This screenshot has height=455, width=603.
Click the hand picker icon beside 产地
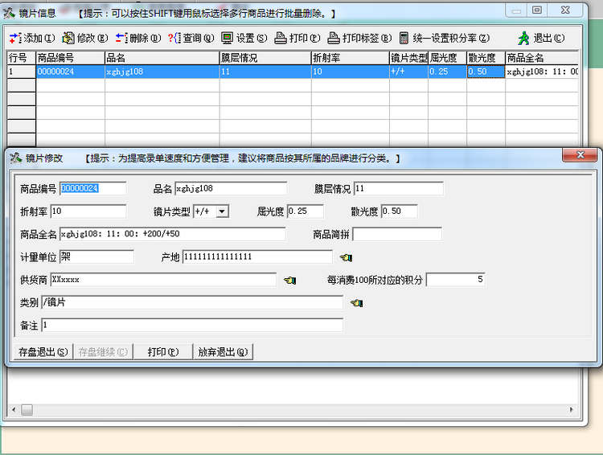pyautogui.click(x=346, y=258)
